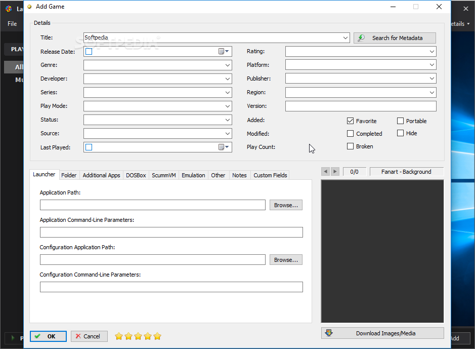Switch to the Folder tab
Image resolution: width=475 pixels, height=349 pixels.
[69, 175]
